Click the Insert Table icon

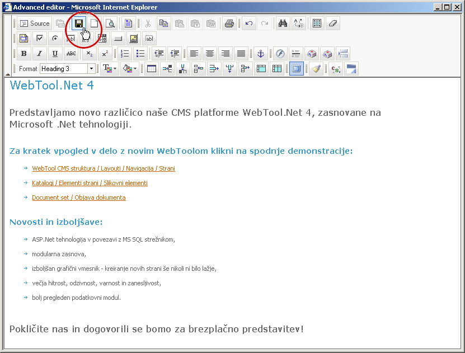point(151,69)
